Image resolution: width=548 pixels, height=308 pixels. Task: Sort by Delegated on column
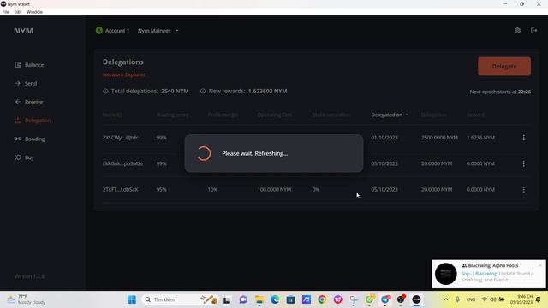click(x=389, y=115)
